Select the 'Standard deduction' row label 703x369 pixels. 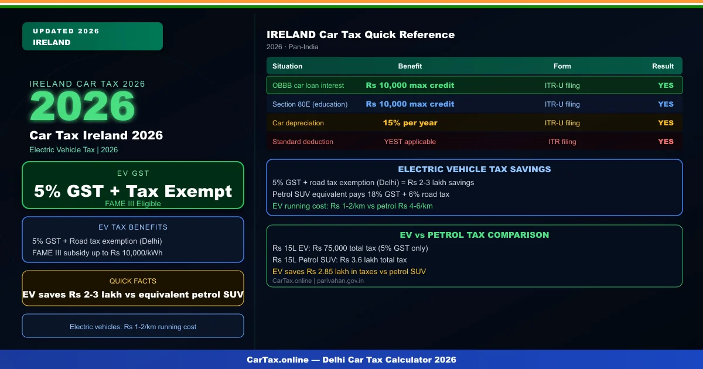point(303,142)
